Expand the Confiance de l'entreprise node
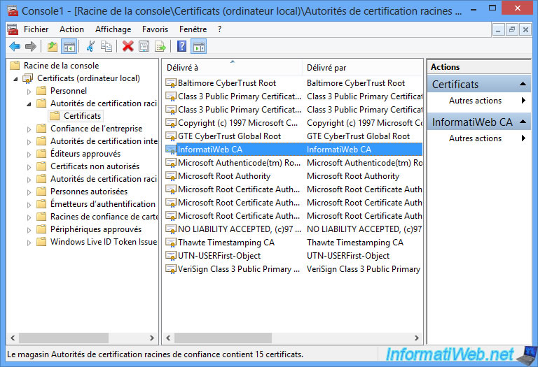The image size is (538, 367). [x=29, y=129]
